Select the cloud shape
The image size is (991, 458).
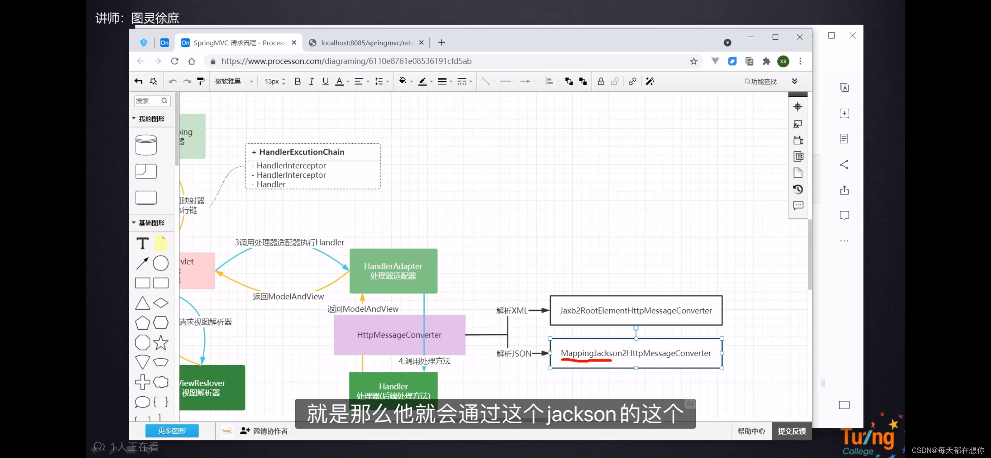click(x=160, y=382)
